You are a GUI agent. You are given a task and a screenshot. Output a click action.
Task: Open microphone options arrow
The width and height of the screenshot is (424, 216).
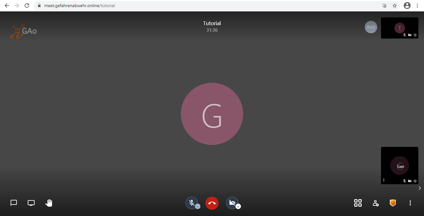click(x=198, y=206)
